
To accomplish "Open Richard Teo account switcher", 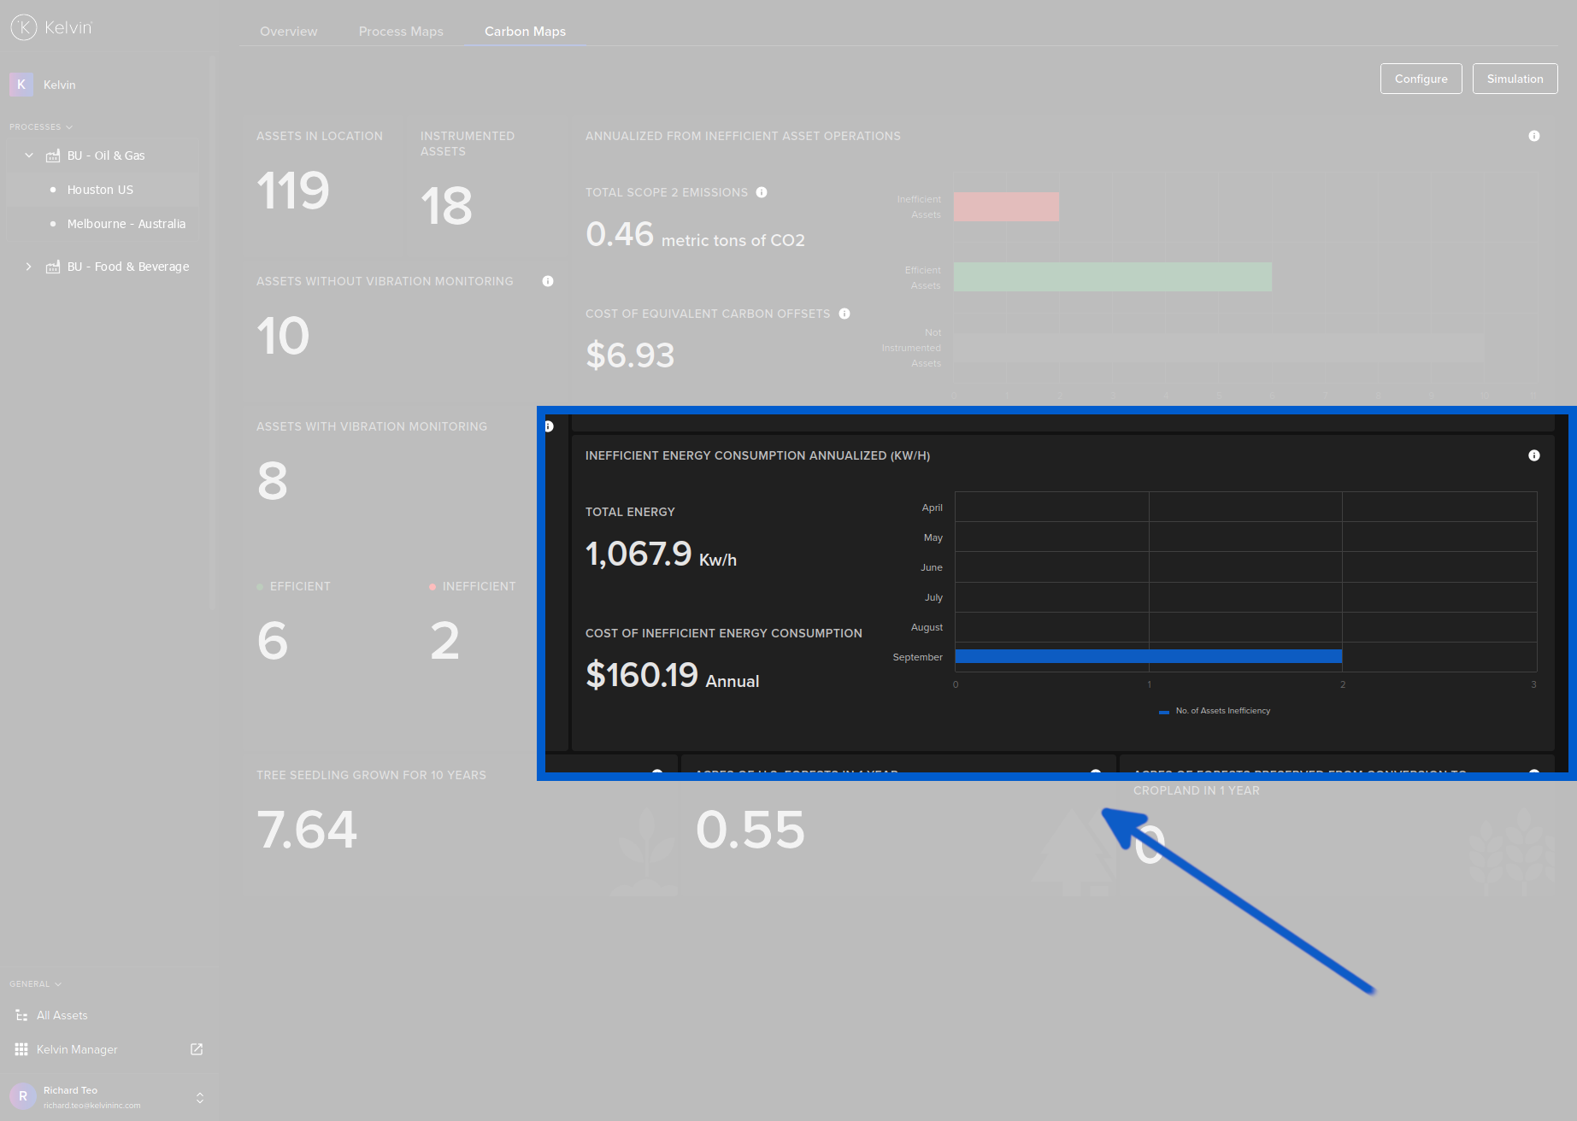I will (200, 1098).
